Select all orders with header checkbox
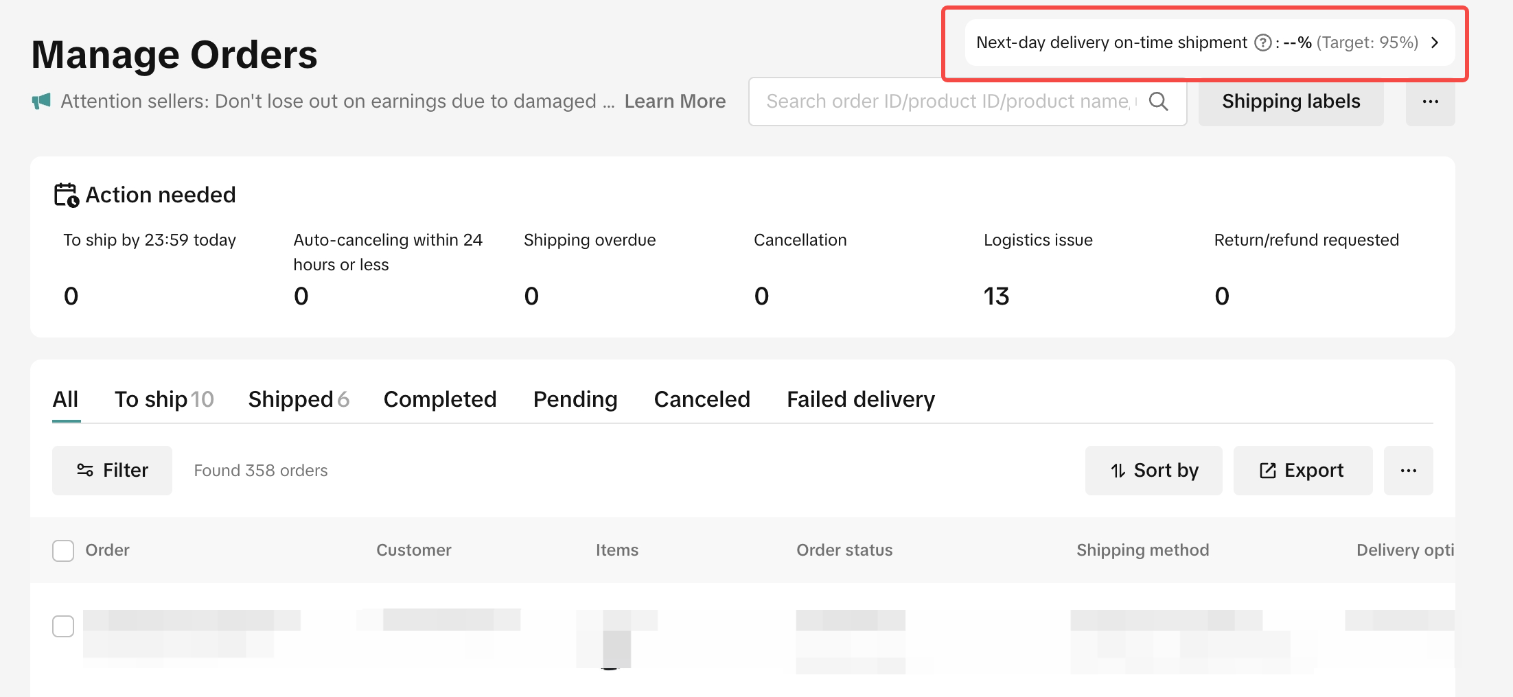1513x697 pixels. pyautogui.click(x=63, y=550)
